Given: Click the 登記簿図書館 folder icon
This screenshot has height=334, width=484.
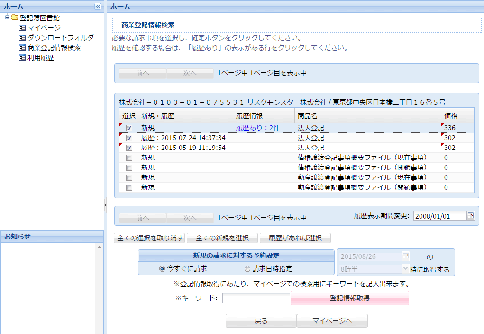Looking at the screenshot, I should coord(14,18).
